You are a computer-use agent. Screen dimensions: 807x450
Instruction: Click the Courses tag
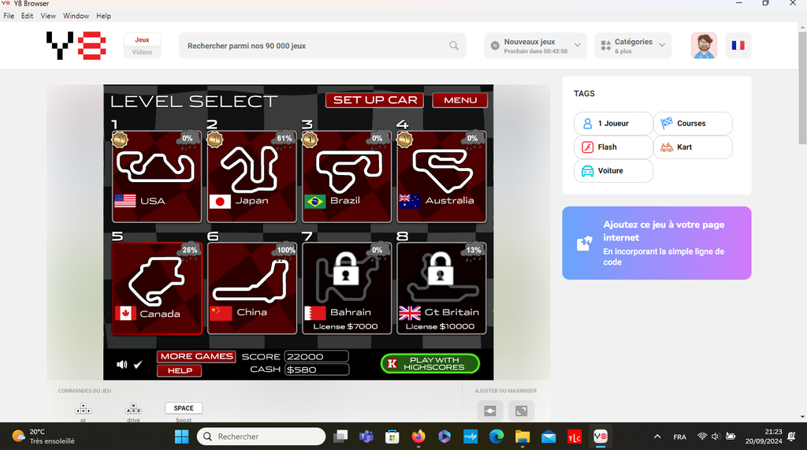[693, 124]
